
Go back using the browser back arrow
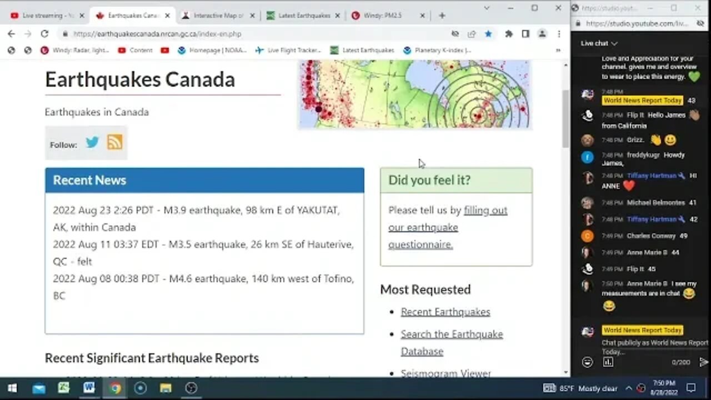tap(11, 34)
